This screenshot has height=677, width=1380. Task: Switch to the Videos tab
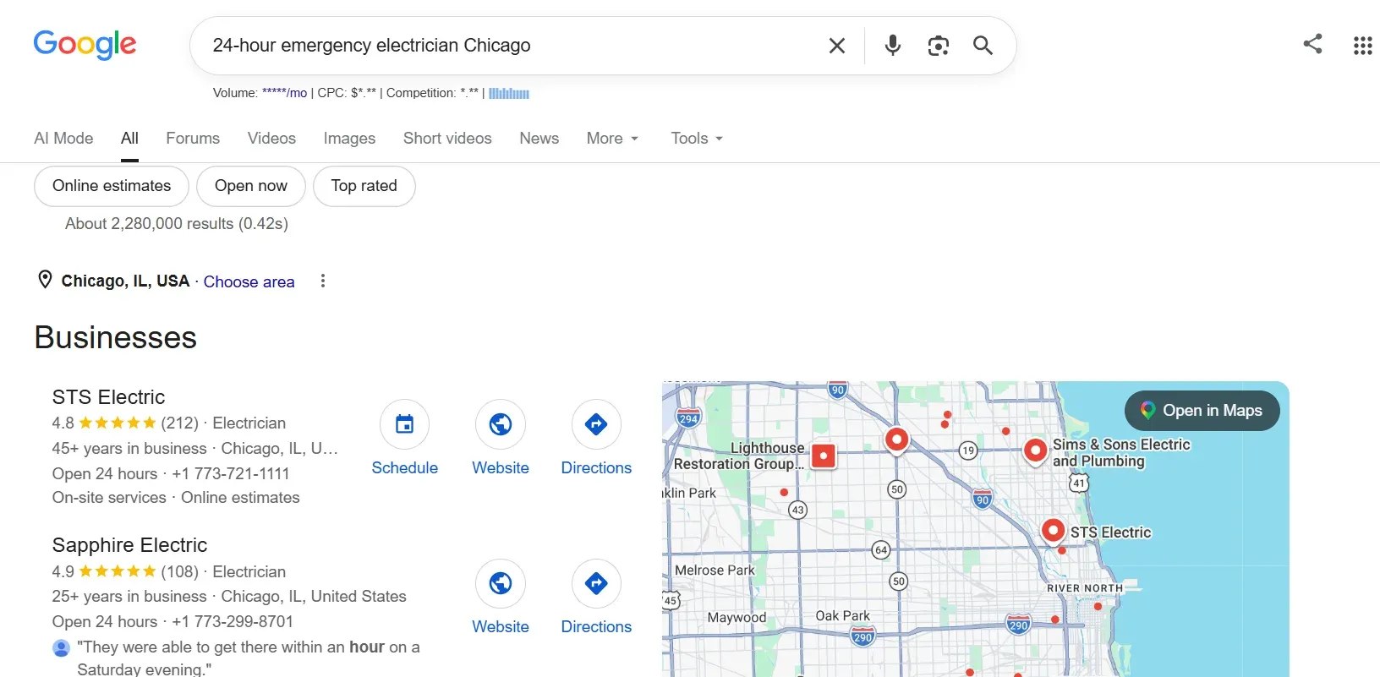pos(271,139)
